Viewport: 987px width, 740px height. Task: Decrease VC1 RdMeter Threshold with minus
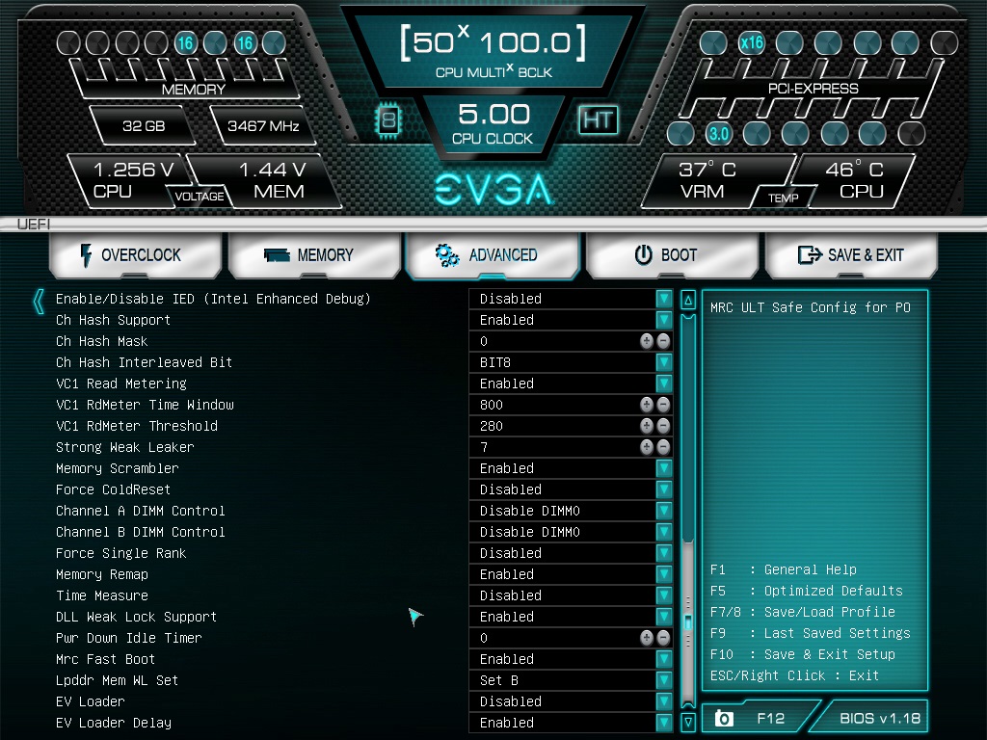tap(663, 426)
